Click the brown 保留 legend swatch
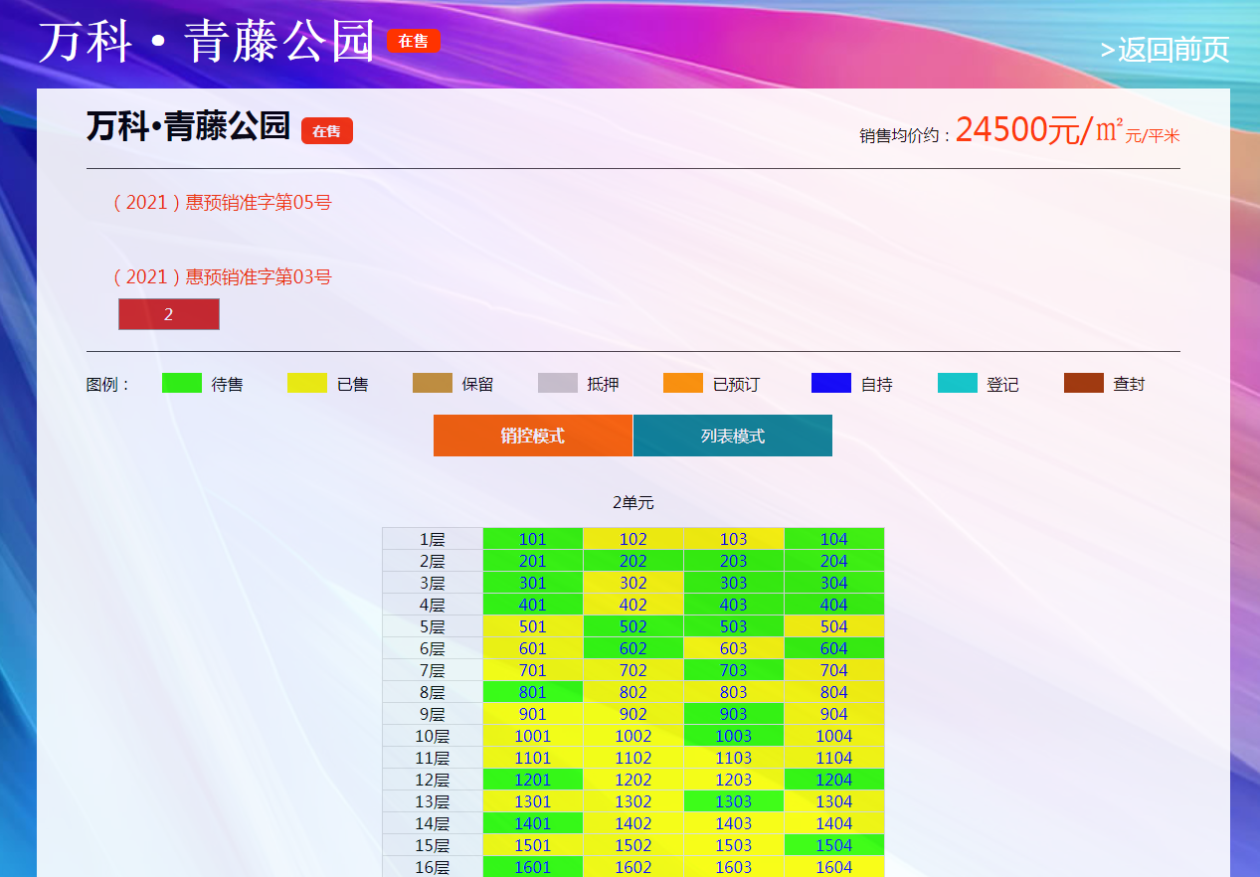This screenshot has width=1260, height=877. click(433, 383)
